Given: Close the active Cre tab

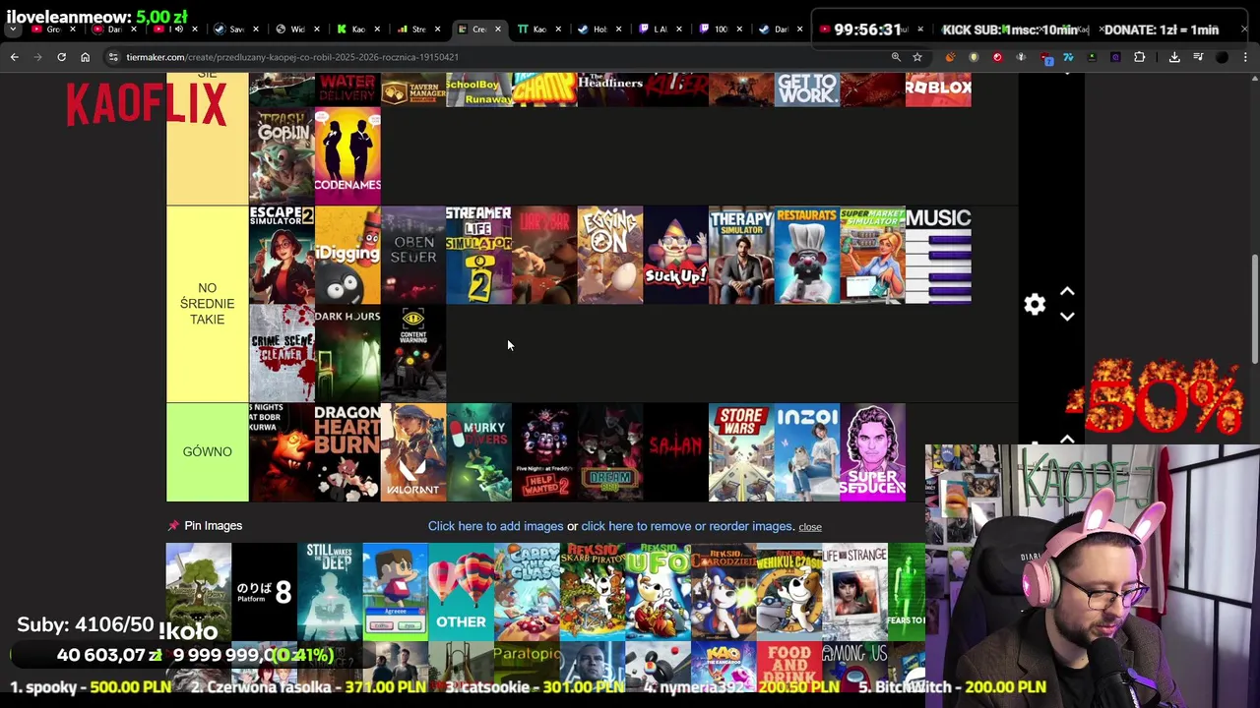Looking at the screenshot, I should tap(497, 29).
